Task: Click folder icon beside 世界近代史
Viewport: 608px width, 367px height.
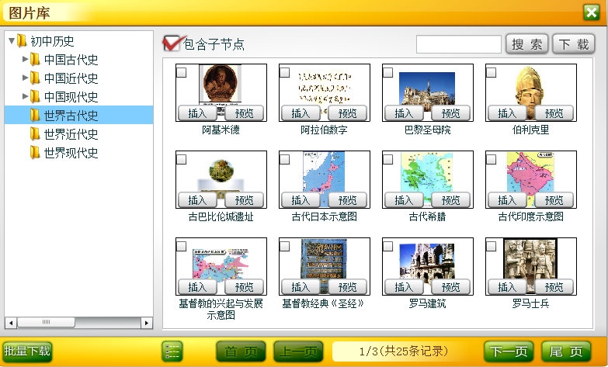Action: tap(34, 134)
